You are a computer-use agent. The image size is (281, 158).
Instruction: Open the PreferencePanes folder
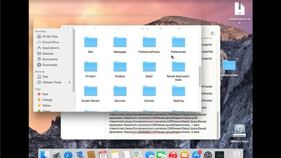pyautogui.click(x=149, y=42)
